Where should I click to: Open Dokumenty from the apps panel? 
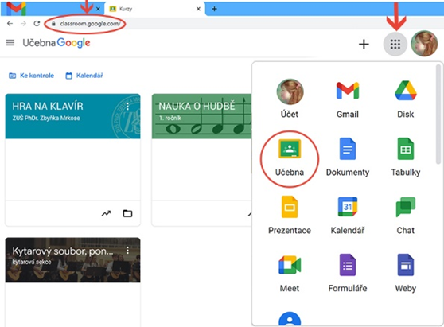pyautogui.click(x=348, y=157)
